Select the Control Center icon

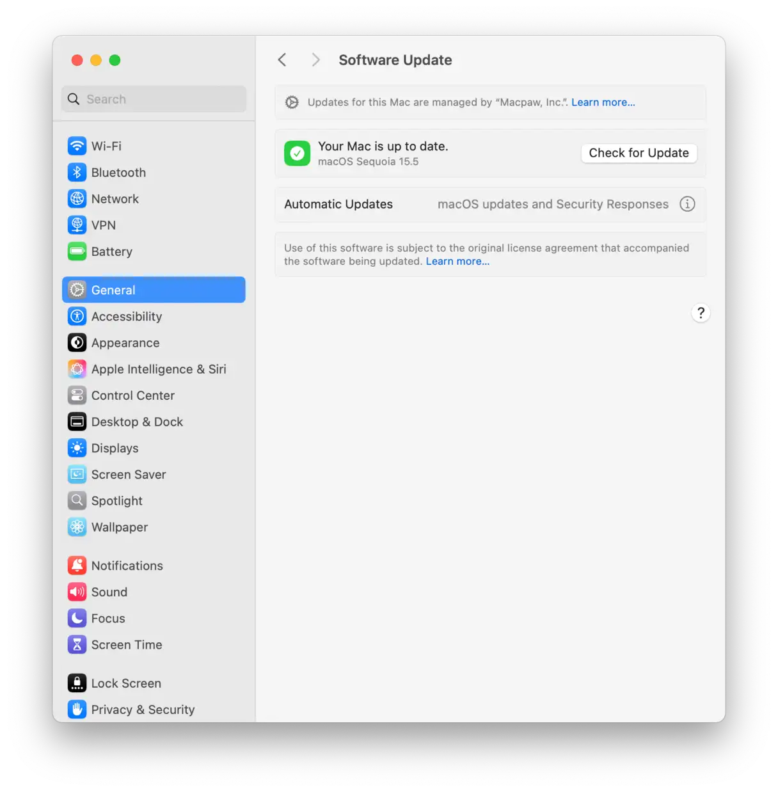[77, 395]
